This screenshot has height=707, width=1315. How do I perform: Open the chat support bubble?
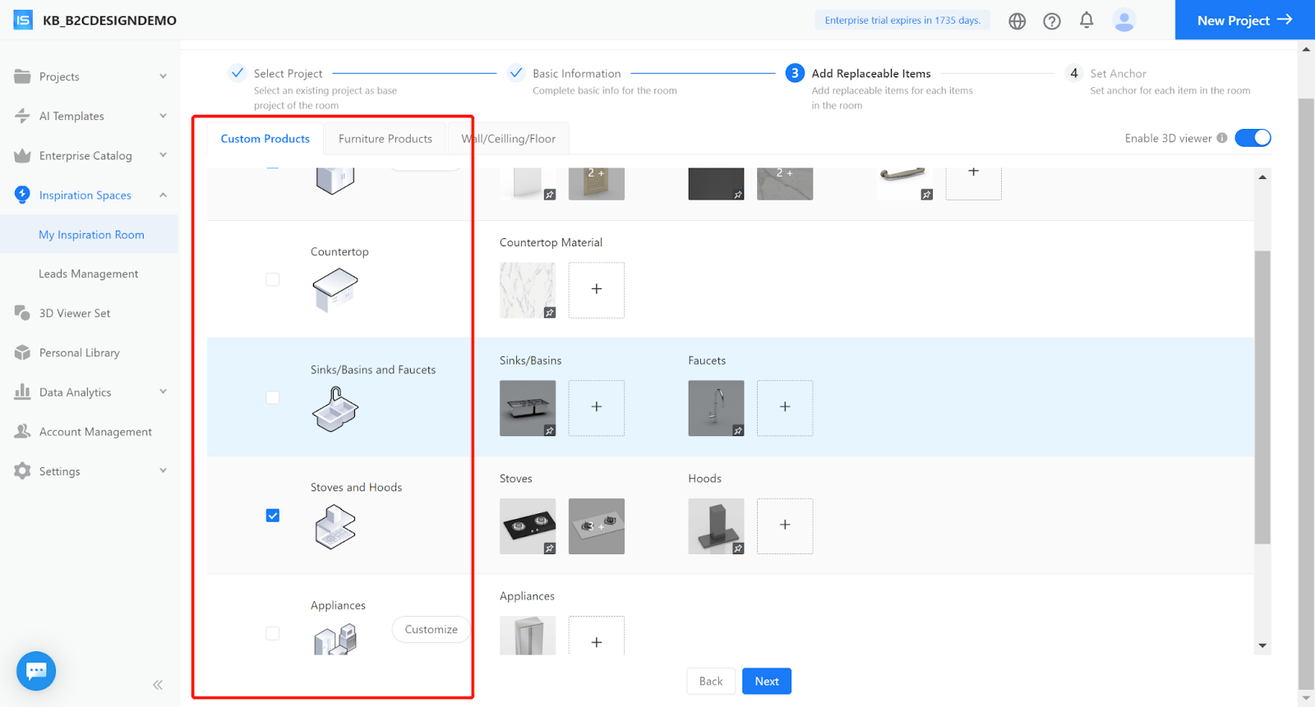tap(36, 671)
